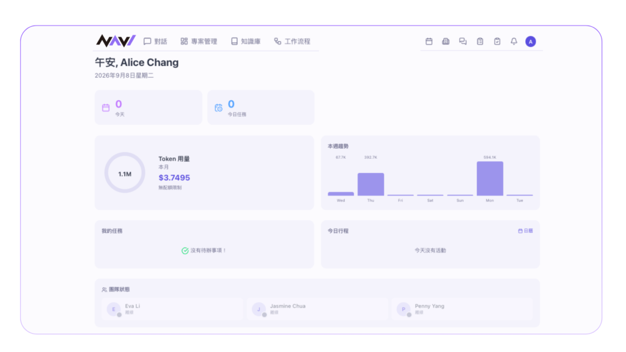The image size is (626, 352).
Task: Click the "594.1K" chart value label
Action: 490,158
